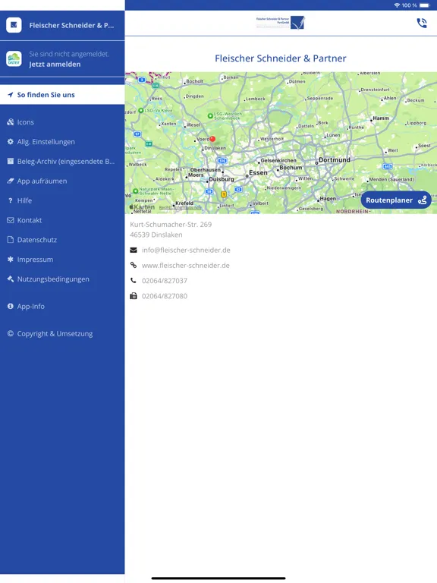The height and width of the screenshot is (583, 437).
Task: Open 'Copyright & Umsetzung' entry
Action: pyautogui.click(x=62, y=334)
